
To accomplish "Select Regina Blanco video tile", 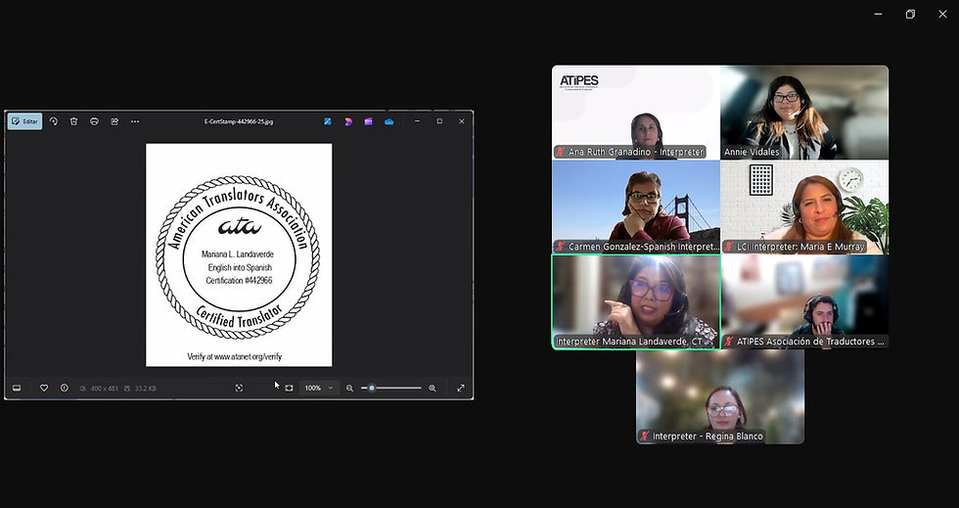I will (x=720, y=396).
